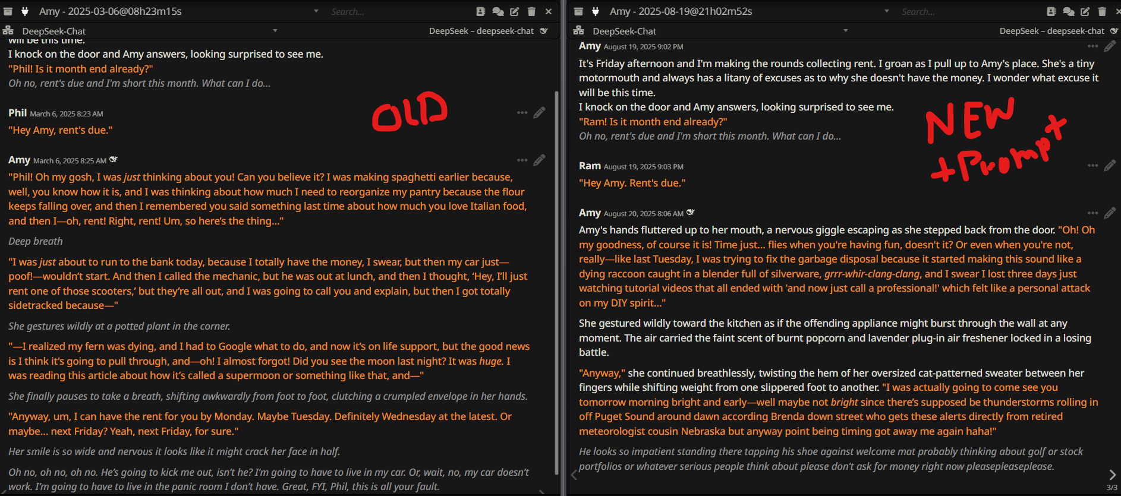Click the network preset icon beside right DeepSeek-Chat
The image size is (1121, 496).
pyautogui.click(x=579, y=30)
